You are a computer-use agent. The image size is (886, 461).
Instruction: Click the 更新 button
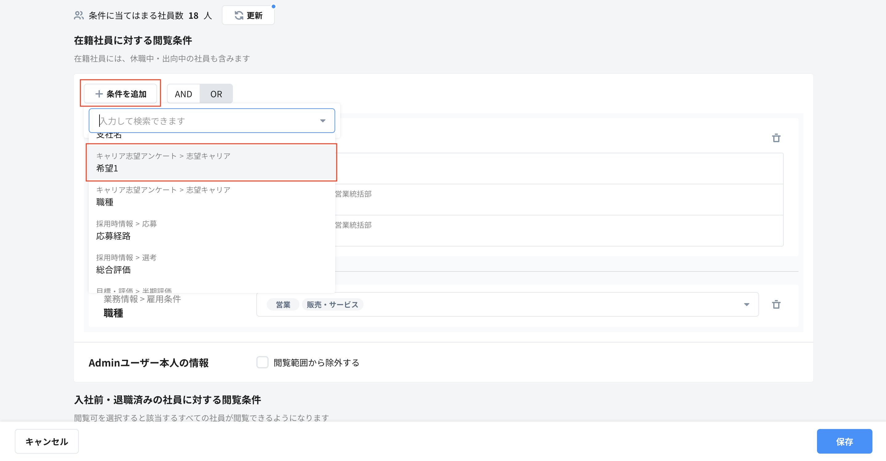pyautogui.click(x=248, y=15)
